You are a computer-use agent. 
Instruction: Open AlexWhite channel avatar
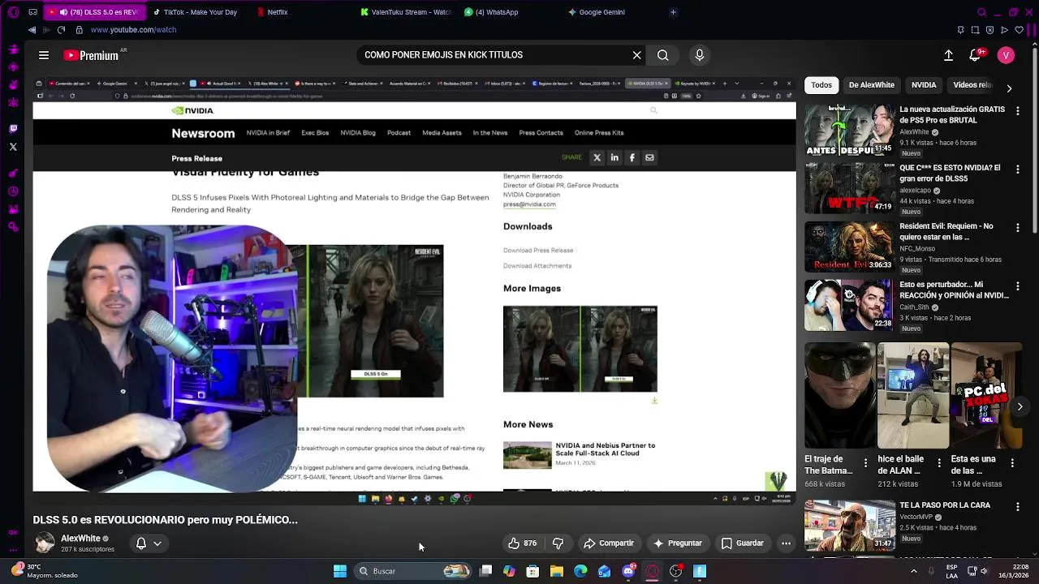[x=45, y=543]
